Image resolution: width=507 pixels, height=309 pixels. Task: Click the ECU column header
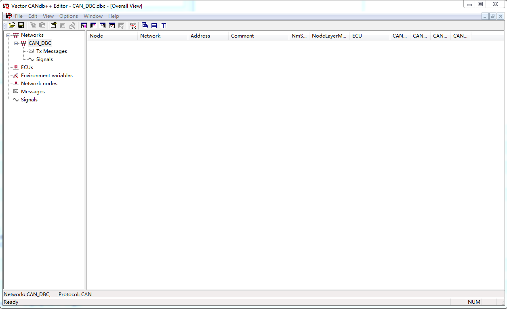pos(370,36)
